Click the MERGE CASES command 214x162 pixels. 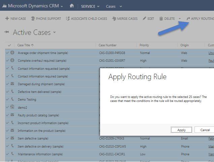coord(125,19)
